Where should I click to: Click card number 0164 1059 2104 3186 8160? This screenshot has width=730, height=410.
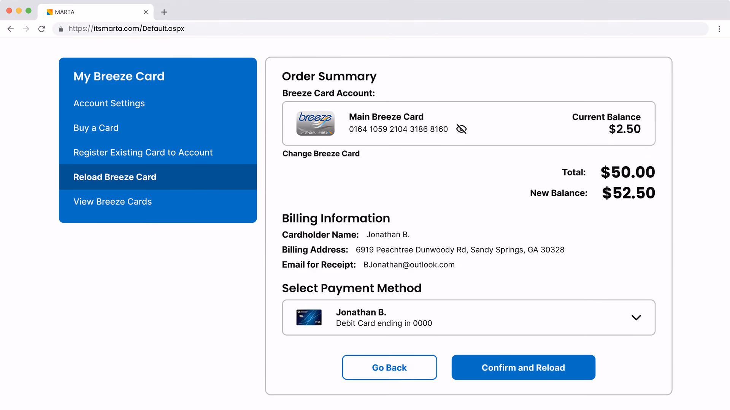click(x=398, y=129)
